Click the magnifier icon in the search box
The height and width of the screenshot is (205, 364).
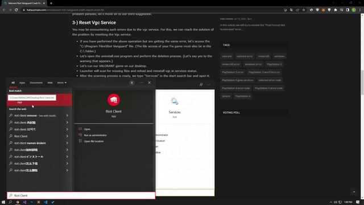pos(11,195)
